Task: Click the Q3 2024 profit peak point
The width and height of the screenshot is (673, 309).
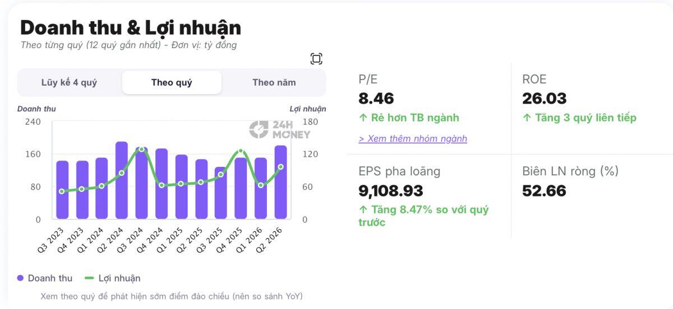Action: [141, 149]
